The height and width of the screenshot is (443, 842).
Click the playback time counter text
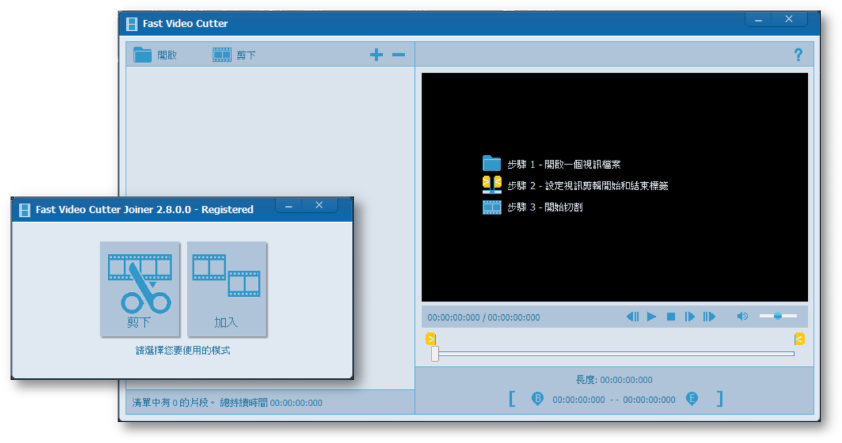tap(483, 317)
